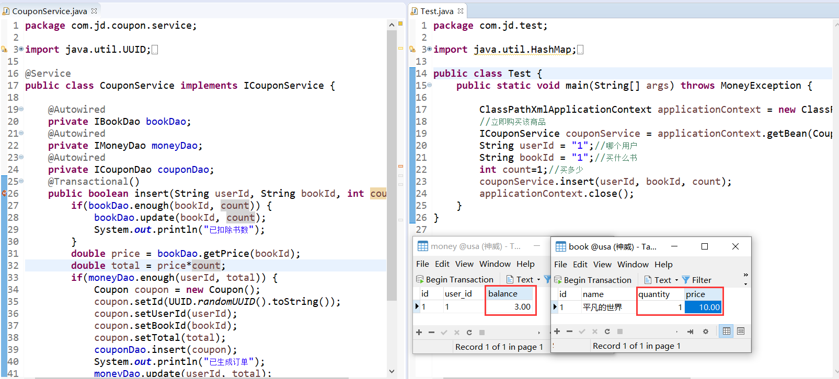Click folded imports box after java.util.UUID
Image resolution: width=839 pixels, height=379 pixels.
point(155,50)
